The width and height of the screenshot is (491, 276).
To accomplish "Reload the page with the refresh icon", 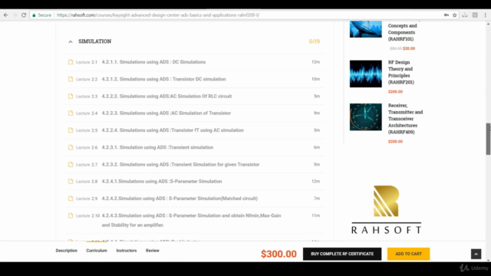I will point(24,15).
